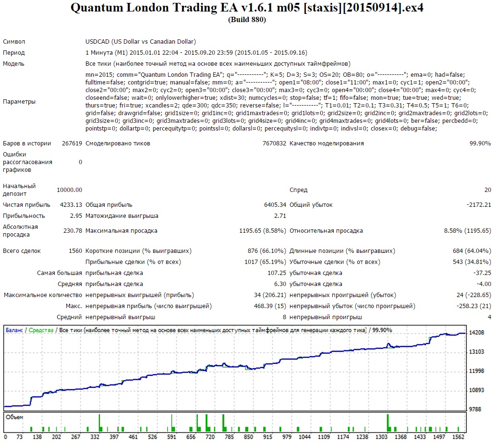Image resolution: width=496 pixels, height=442 pixels.
Task: Click the profit factor value 2.95
Action: (x=76, y=215)
